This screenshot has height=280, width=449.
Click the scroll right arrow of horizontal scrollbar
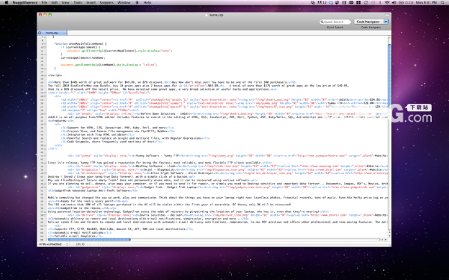385,240
